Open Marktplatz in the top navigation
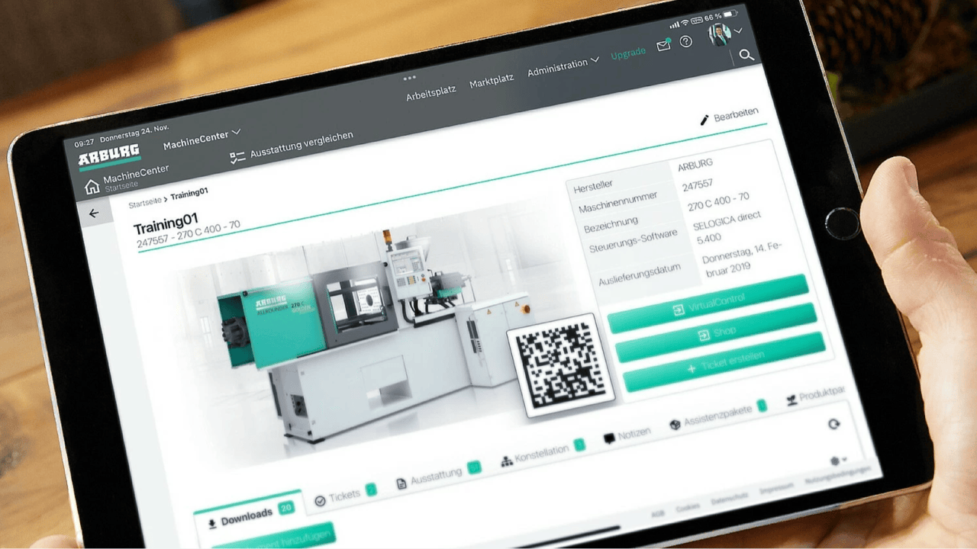This screenshot has width=977, height=549. pos(492,80)
